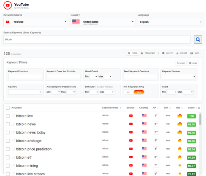The image size is (206, 176).
Task: Click the Keyword Contains input field
Action: 25,77
